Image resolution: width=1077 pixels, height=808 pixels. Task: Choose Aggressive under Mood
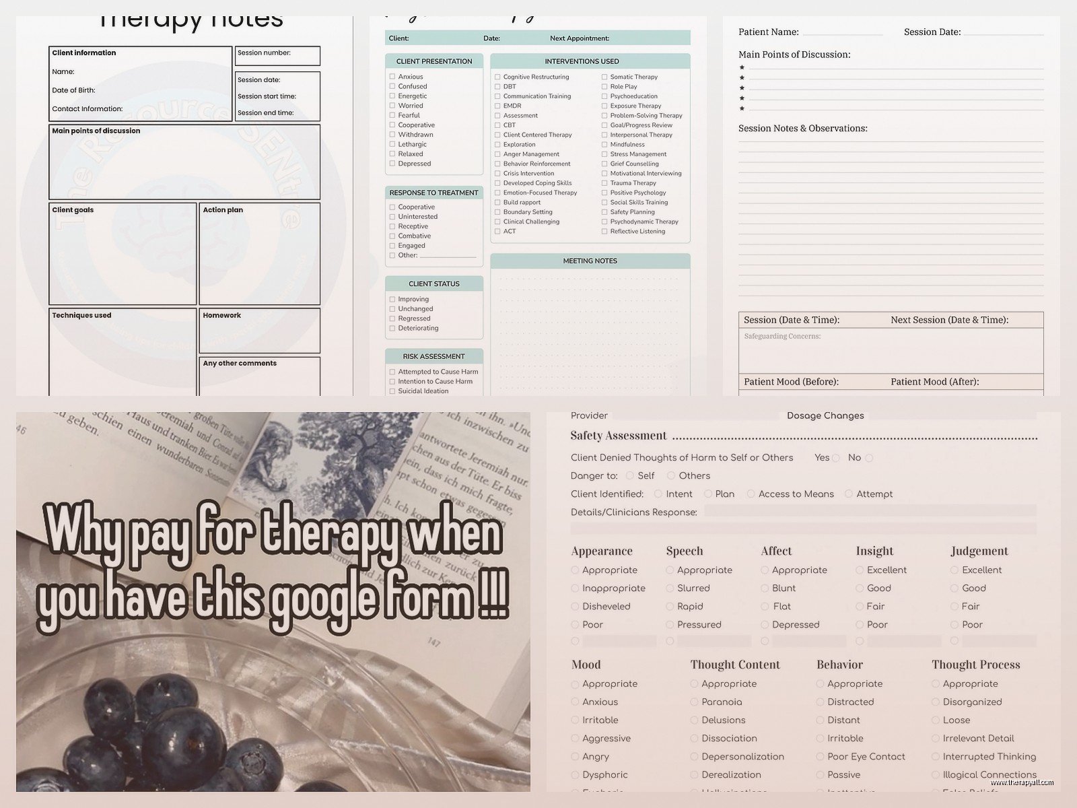click(x=575, y=738)
